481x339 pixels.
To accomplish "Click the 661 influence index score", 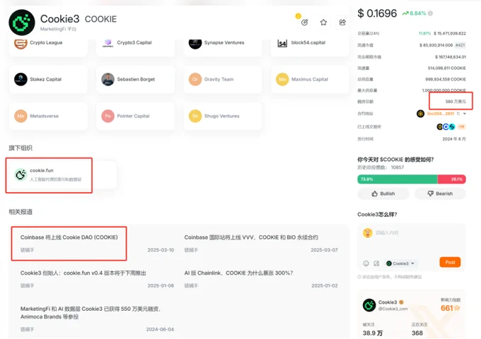I will (446, 308).
